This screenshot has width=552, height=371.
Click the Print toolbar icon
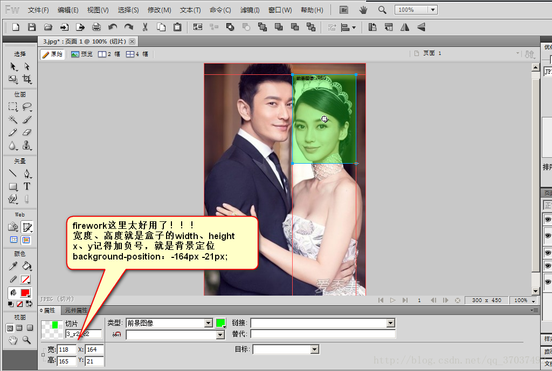coord(96,27)
